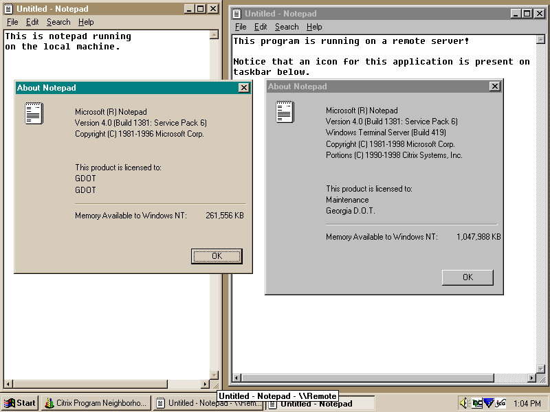Open the File menu of the local Notepad
The image size is (550, 412).
point(12,22)
